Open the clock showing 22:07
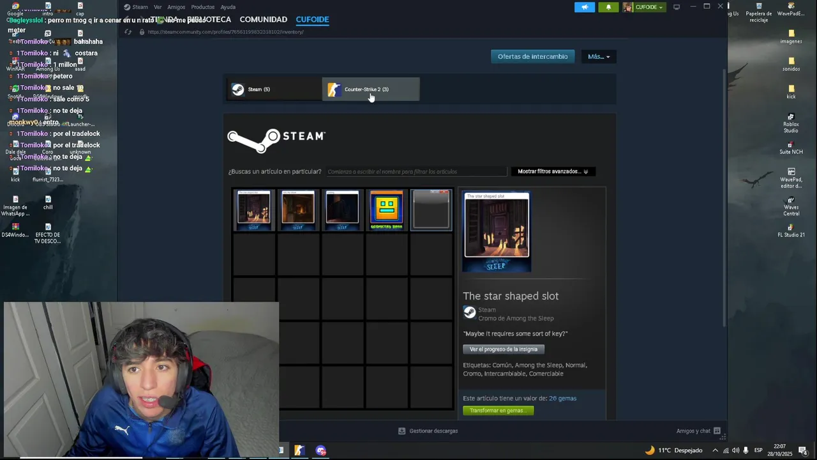This screenshot has width=817, height=460. 781,450
